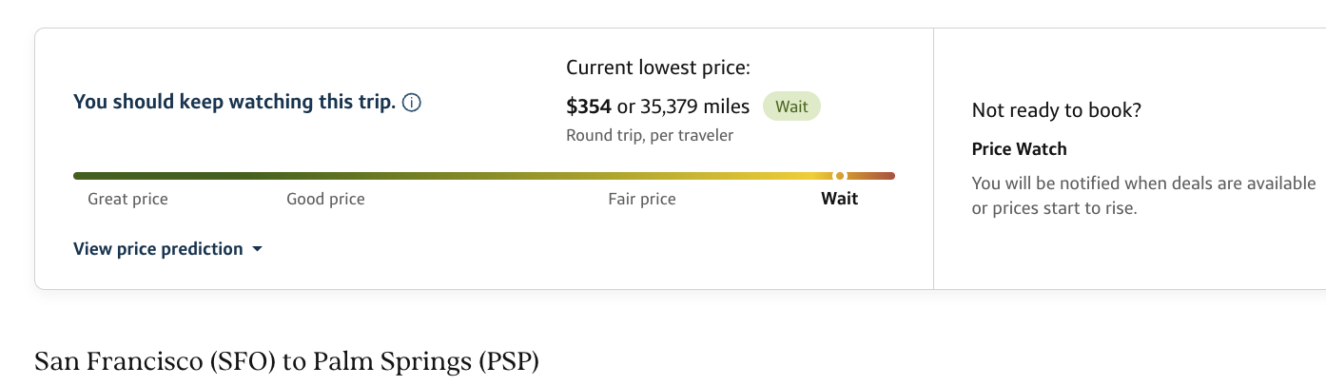Screen dimensions: 1326x386
Task: Select the Great price label under the bar
Action: pos(127,199)
